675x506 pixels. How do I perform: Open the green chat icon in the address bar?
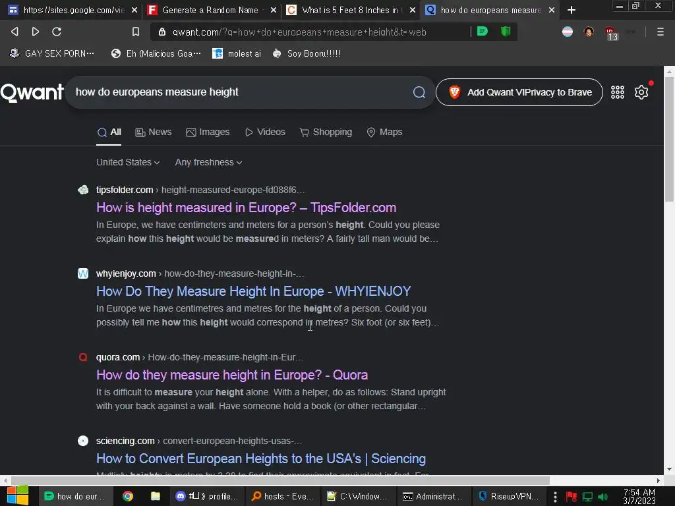point(483,32)
